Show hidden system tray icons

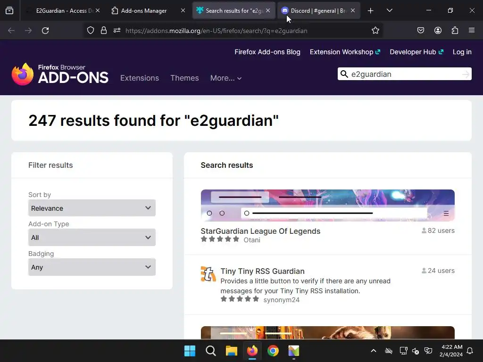coord(374,351)
